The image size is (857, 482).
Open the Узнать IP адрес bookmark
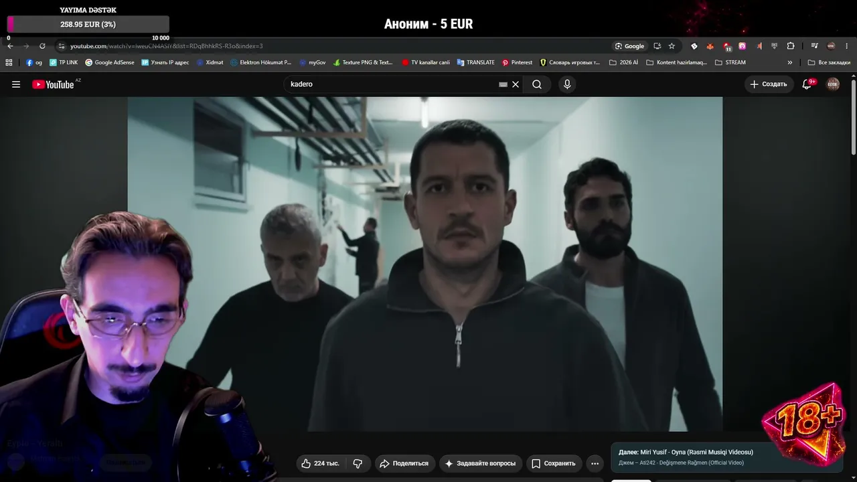click(165, 62)
